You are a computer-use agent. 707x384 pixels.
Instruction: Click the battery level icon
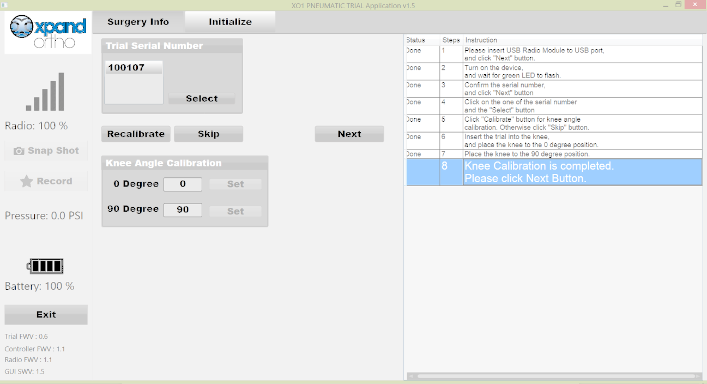[x=45, y=266]
